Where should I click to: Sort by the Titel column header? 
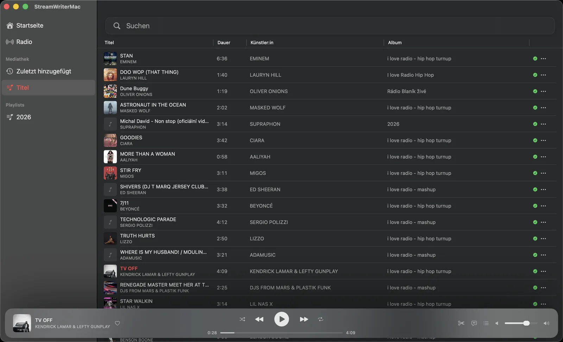pos(109,42)
